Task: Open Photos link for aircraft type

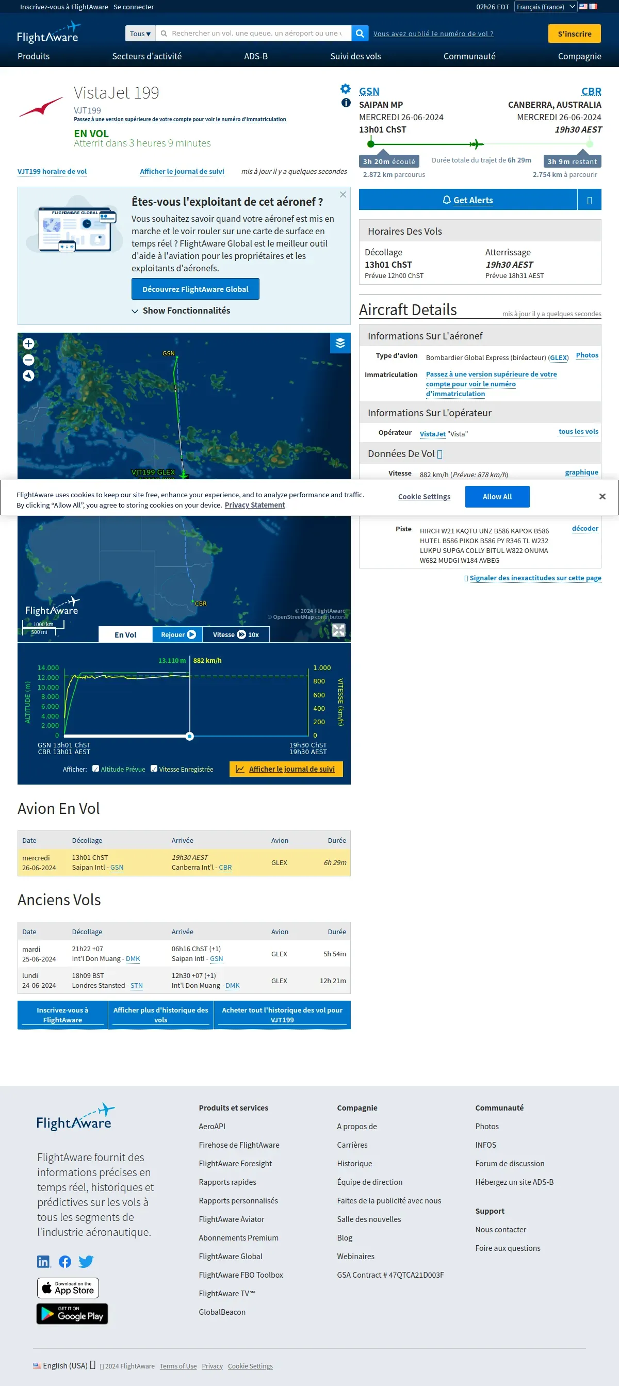Action: [x=587, y=355]
